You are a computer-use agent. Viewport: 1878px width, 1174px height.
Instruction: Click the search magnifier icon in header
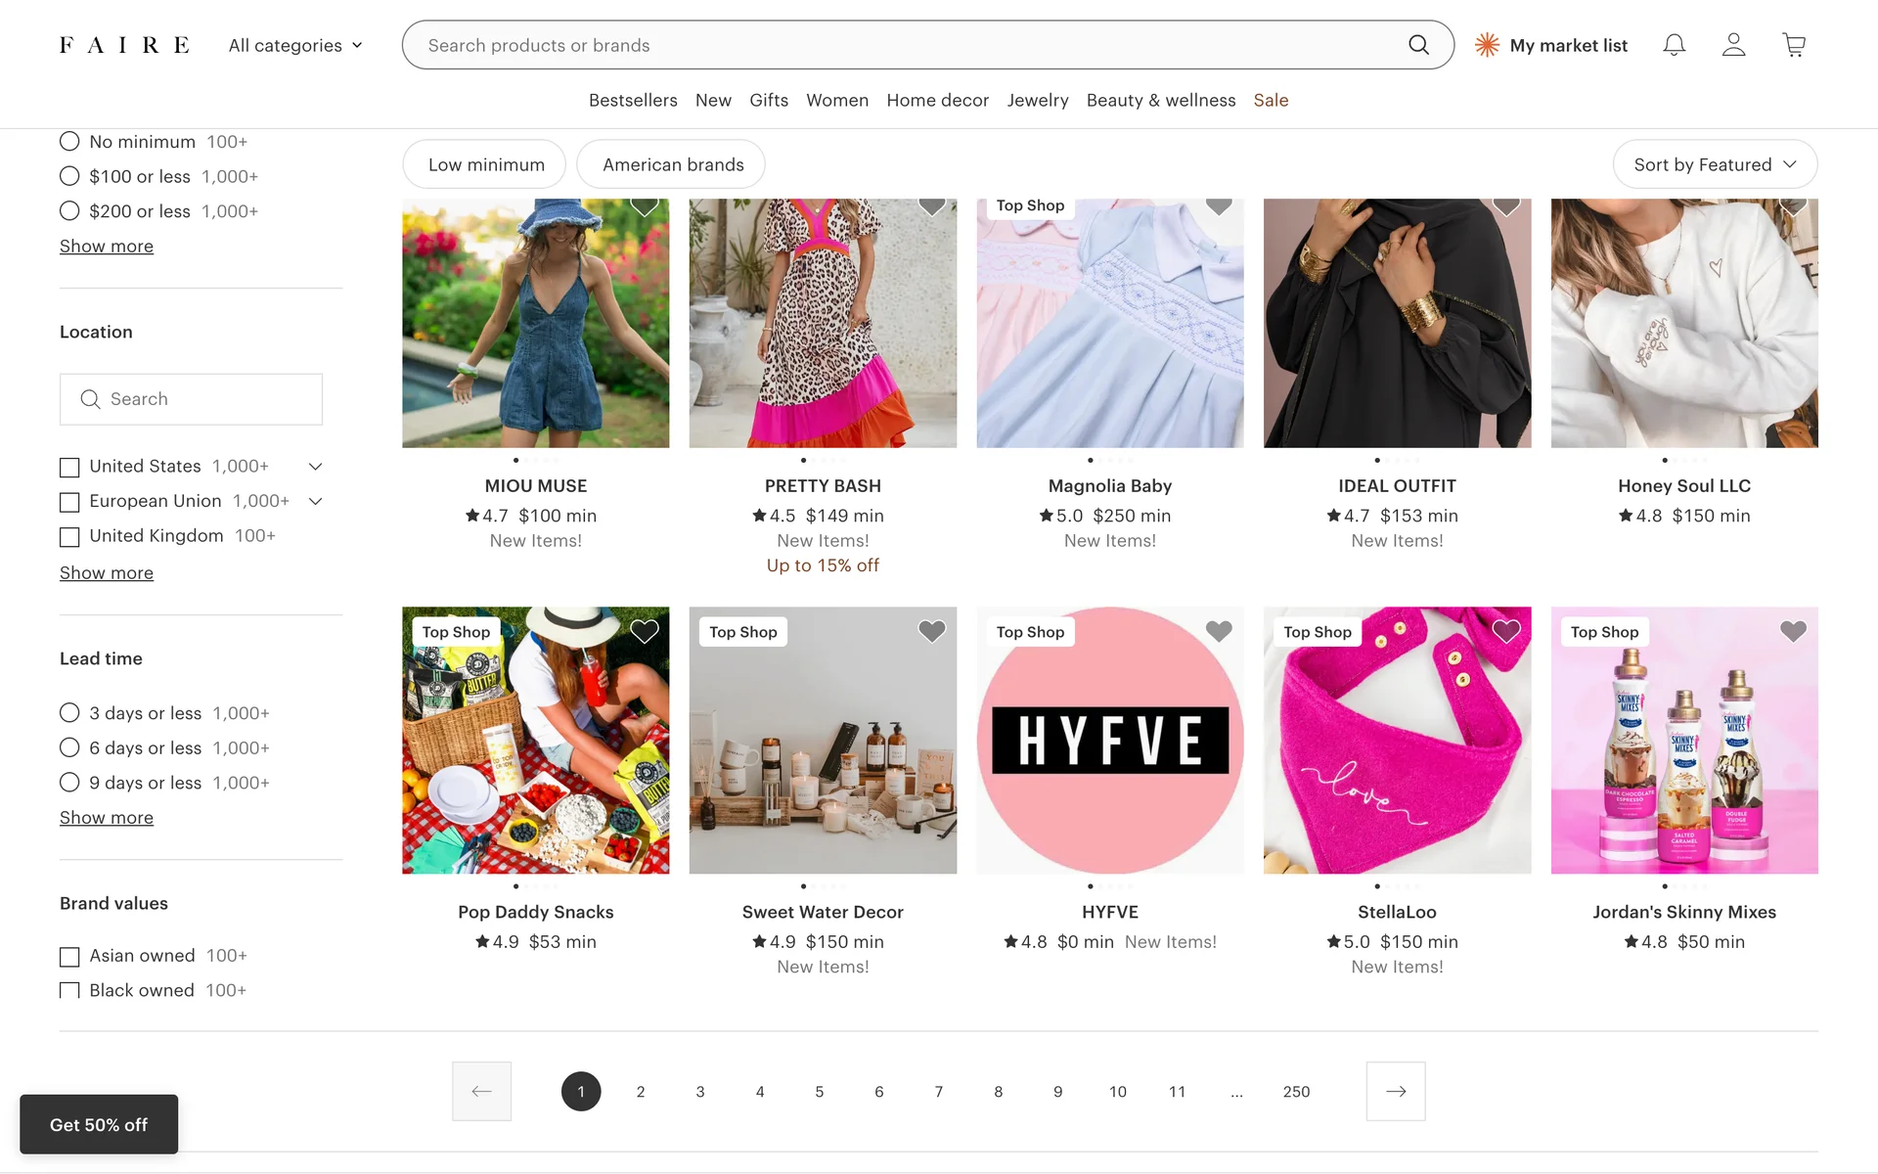tap(1418, 45)
